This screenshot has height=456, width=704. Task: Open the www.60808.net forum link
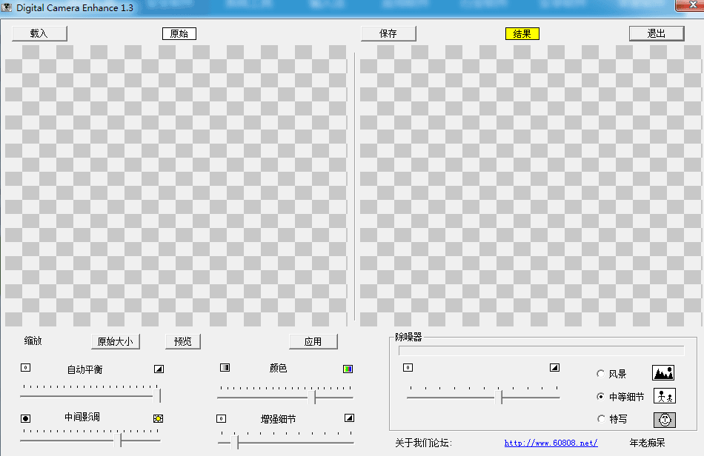(551, 443)
